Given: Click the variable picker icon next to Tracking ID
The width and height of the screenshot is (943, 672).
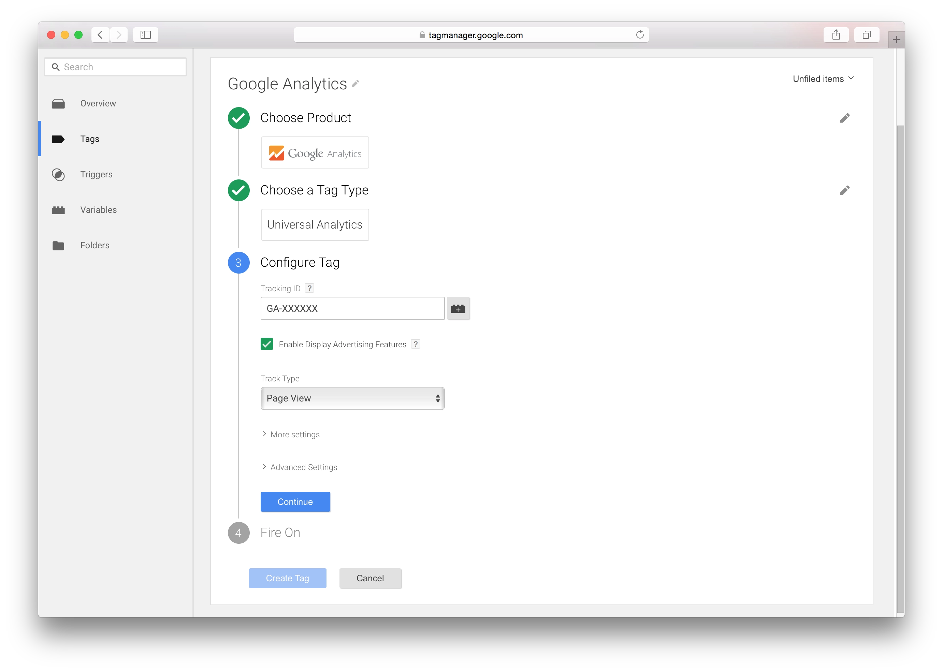Looking at the screenshot, I should pyautogui.click(x=458, y=309).
